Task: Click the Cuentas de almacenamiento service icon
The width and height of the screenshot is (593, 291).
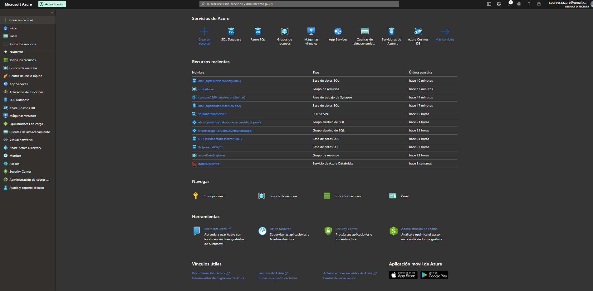Action: [x=365, y=31]
